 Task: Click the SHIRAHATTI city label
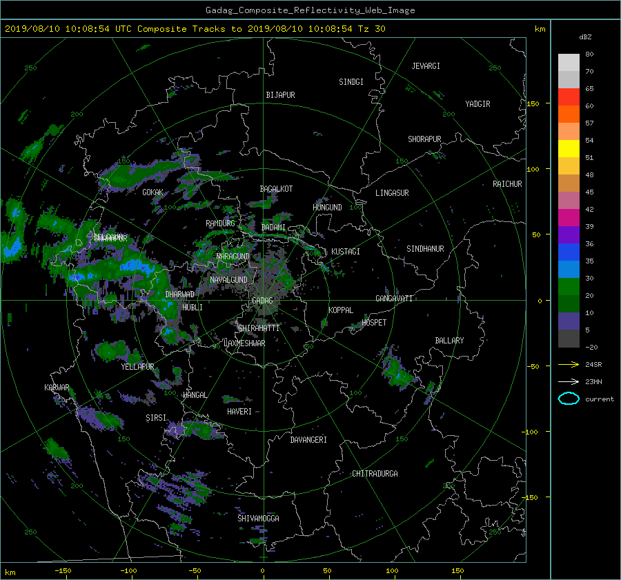[259, 328]
